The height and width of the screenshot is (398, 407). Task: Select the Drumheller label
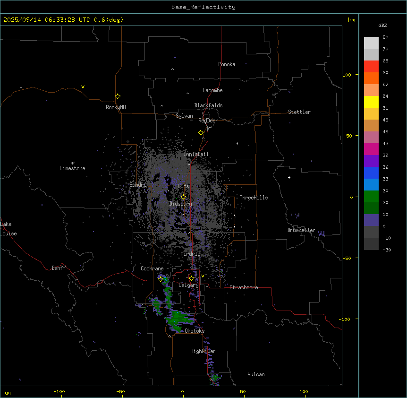tap(301, 230)
